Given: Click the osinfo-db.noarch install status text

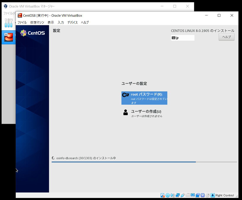Looking at the screenshot, I should click(x=86, y=158).
